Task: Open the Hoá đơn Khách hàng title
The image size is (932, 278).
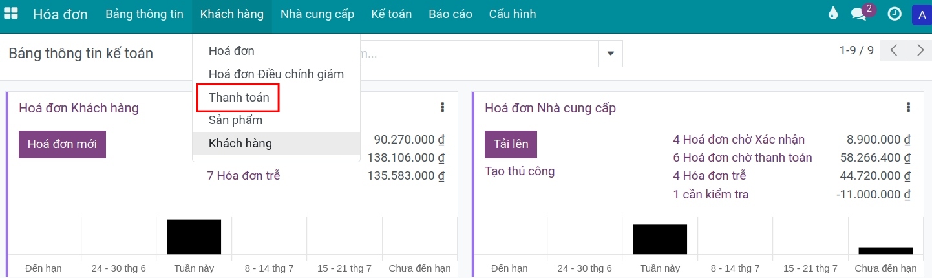Action: 79,108
